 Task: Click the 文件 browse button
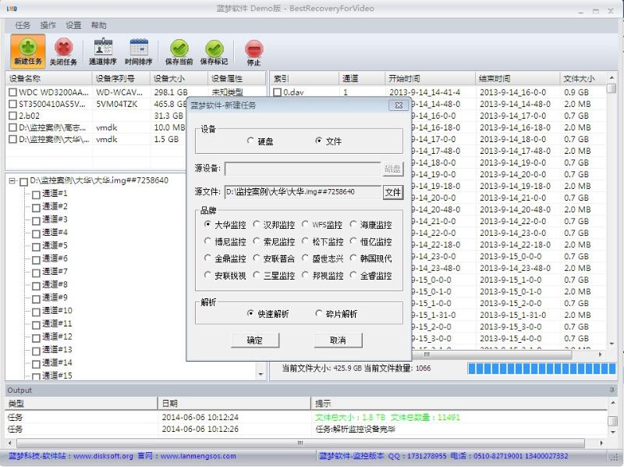coord(392,192)
